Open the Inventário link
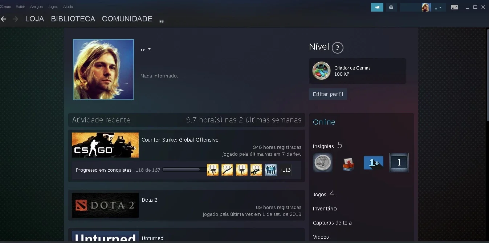Viewport: 489px width, 243px height. point(325,209)
